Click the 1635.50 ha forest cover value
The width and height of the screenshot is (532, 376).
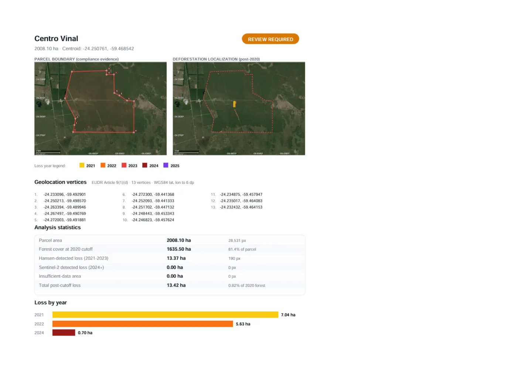click(179, 249)
